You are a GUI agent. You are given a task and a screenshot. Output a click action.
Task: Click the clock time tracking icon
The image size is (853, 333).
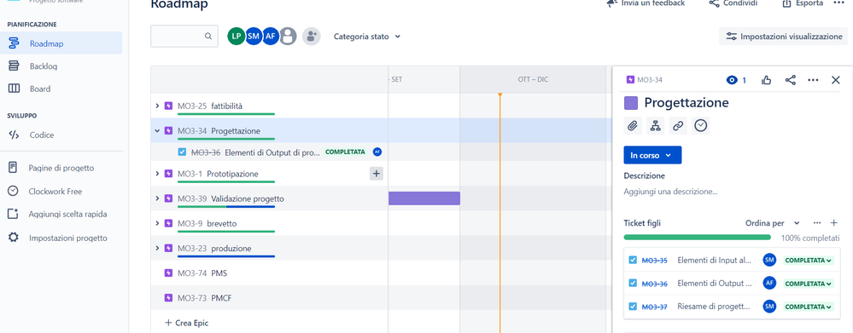(x=701, y=126)
